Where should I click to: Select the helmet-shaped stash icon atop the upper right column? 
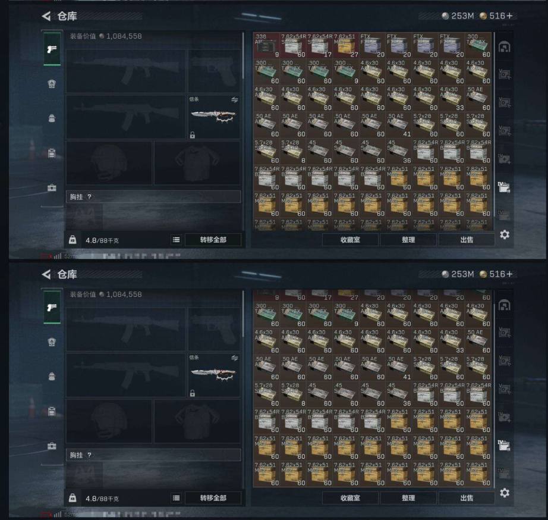coord(504,47)
